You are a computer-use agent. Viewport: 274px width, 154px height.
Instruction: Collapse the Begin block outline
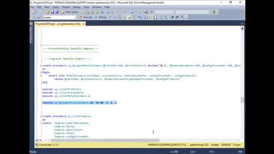point(41,72)
